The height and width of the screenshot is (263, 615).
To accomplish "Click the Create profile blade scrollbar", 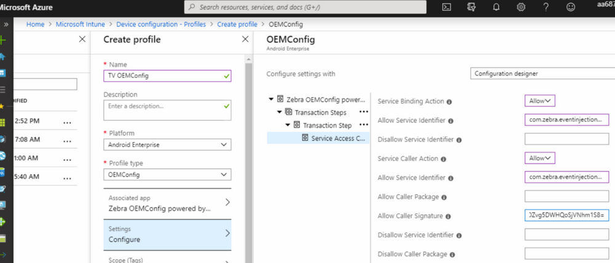I will click(x=248, y=162).
